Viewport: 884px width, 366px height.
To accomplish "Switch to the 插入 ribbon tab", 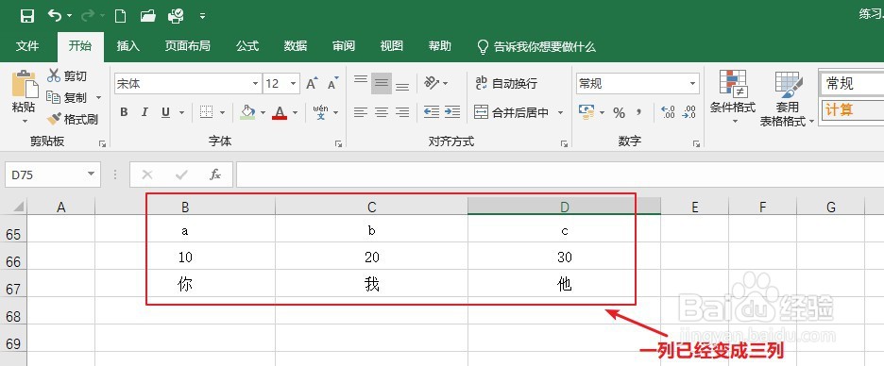I will pyautogui.click(x=128, y=46).
